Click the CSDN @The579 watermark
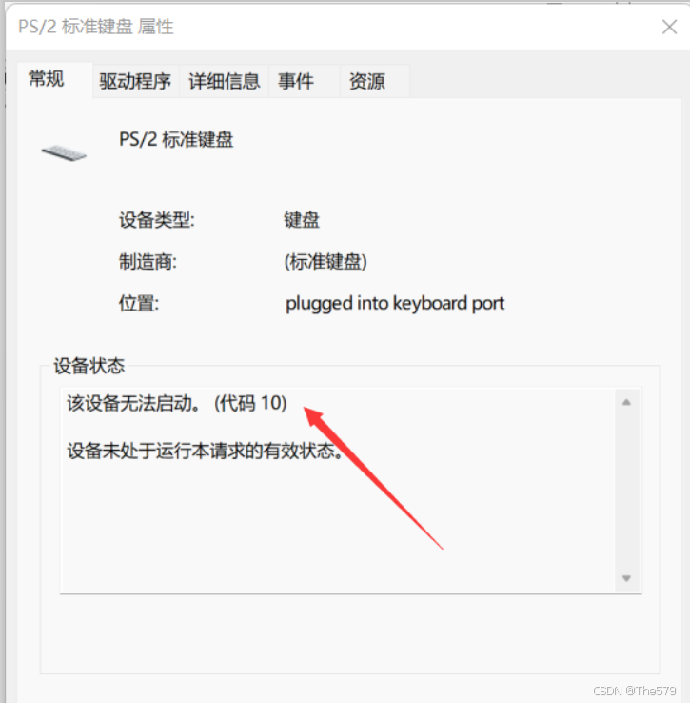This screenshot has width=690, height=703. 635,691
